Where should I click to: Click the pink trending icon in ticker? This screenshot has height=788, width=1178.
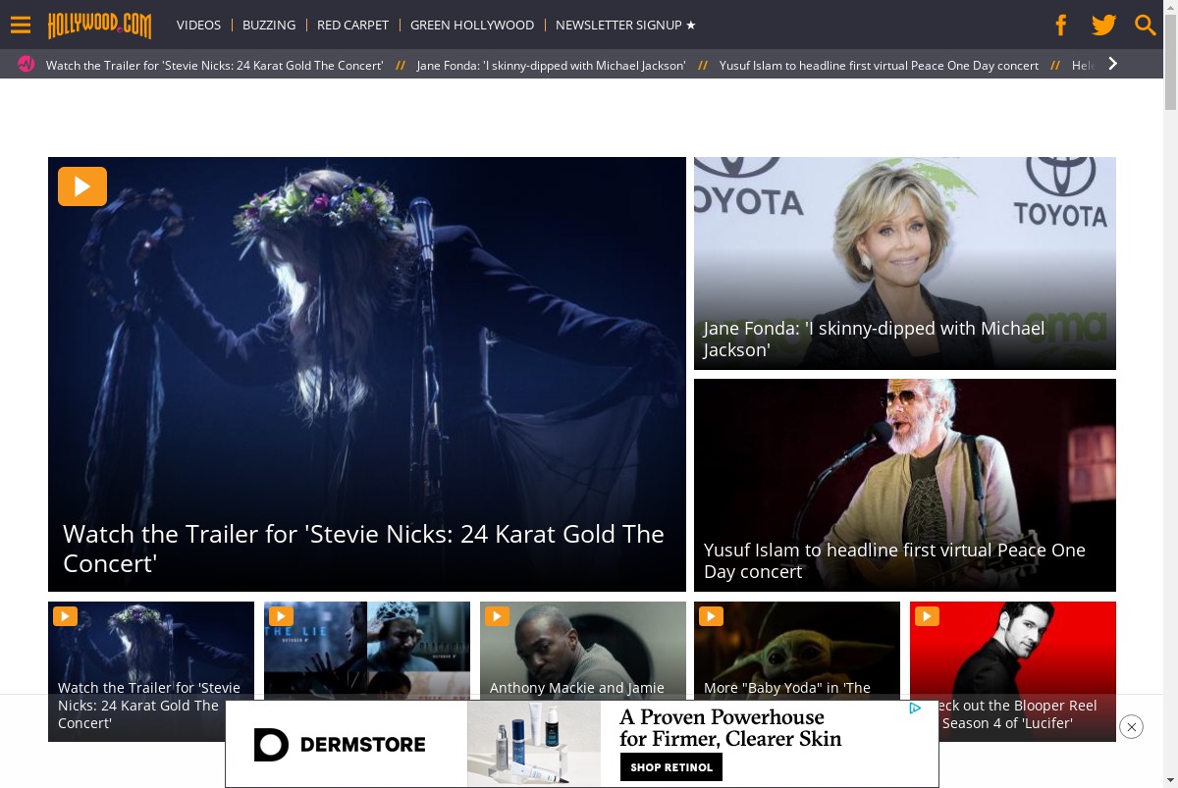point(27,65)
